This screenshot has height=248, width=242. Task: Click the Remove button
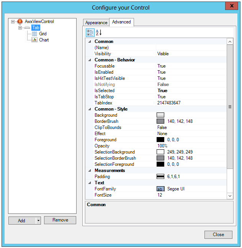click(60, 220)
